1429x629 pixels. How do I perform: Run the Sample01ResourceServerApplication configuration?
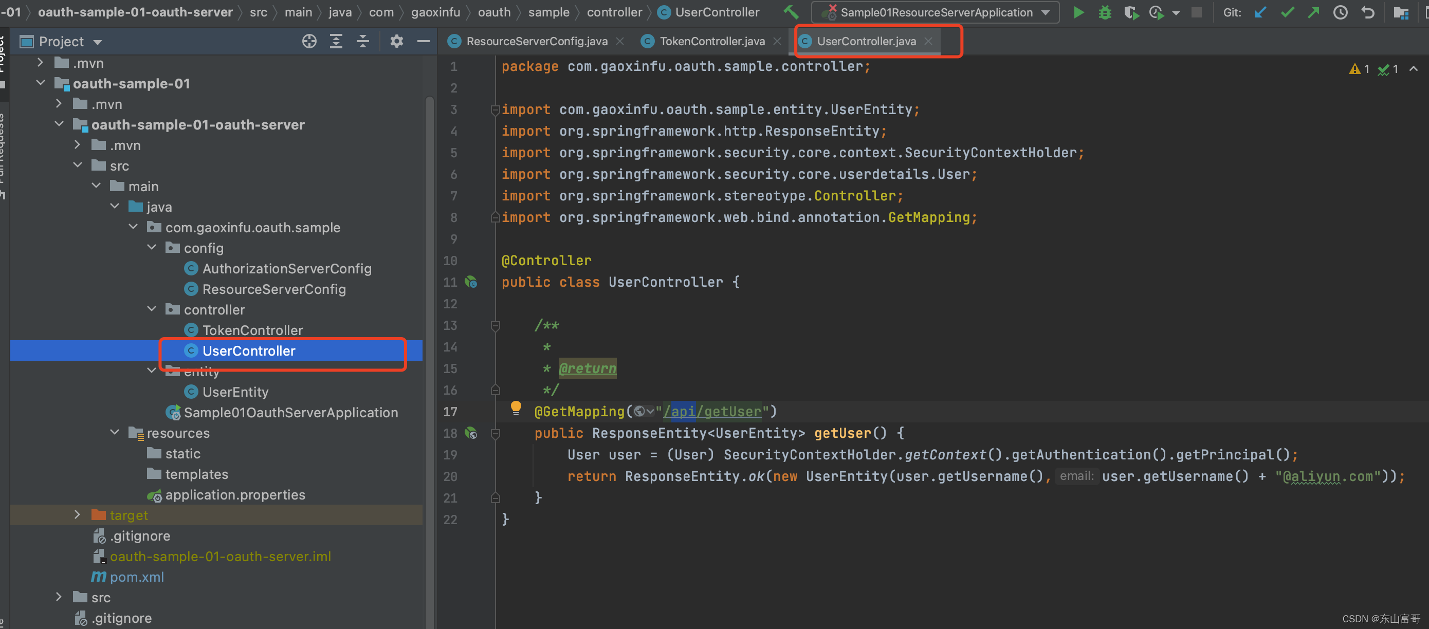(1078, 12)
